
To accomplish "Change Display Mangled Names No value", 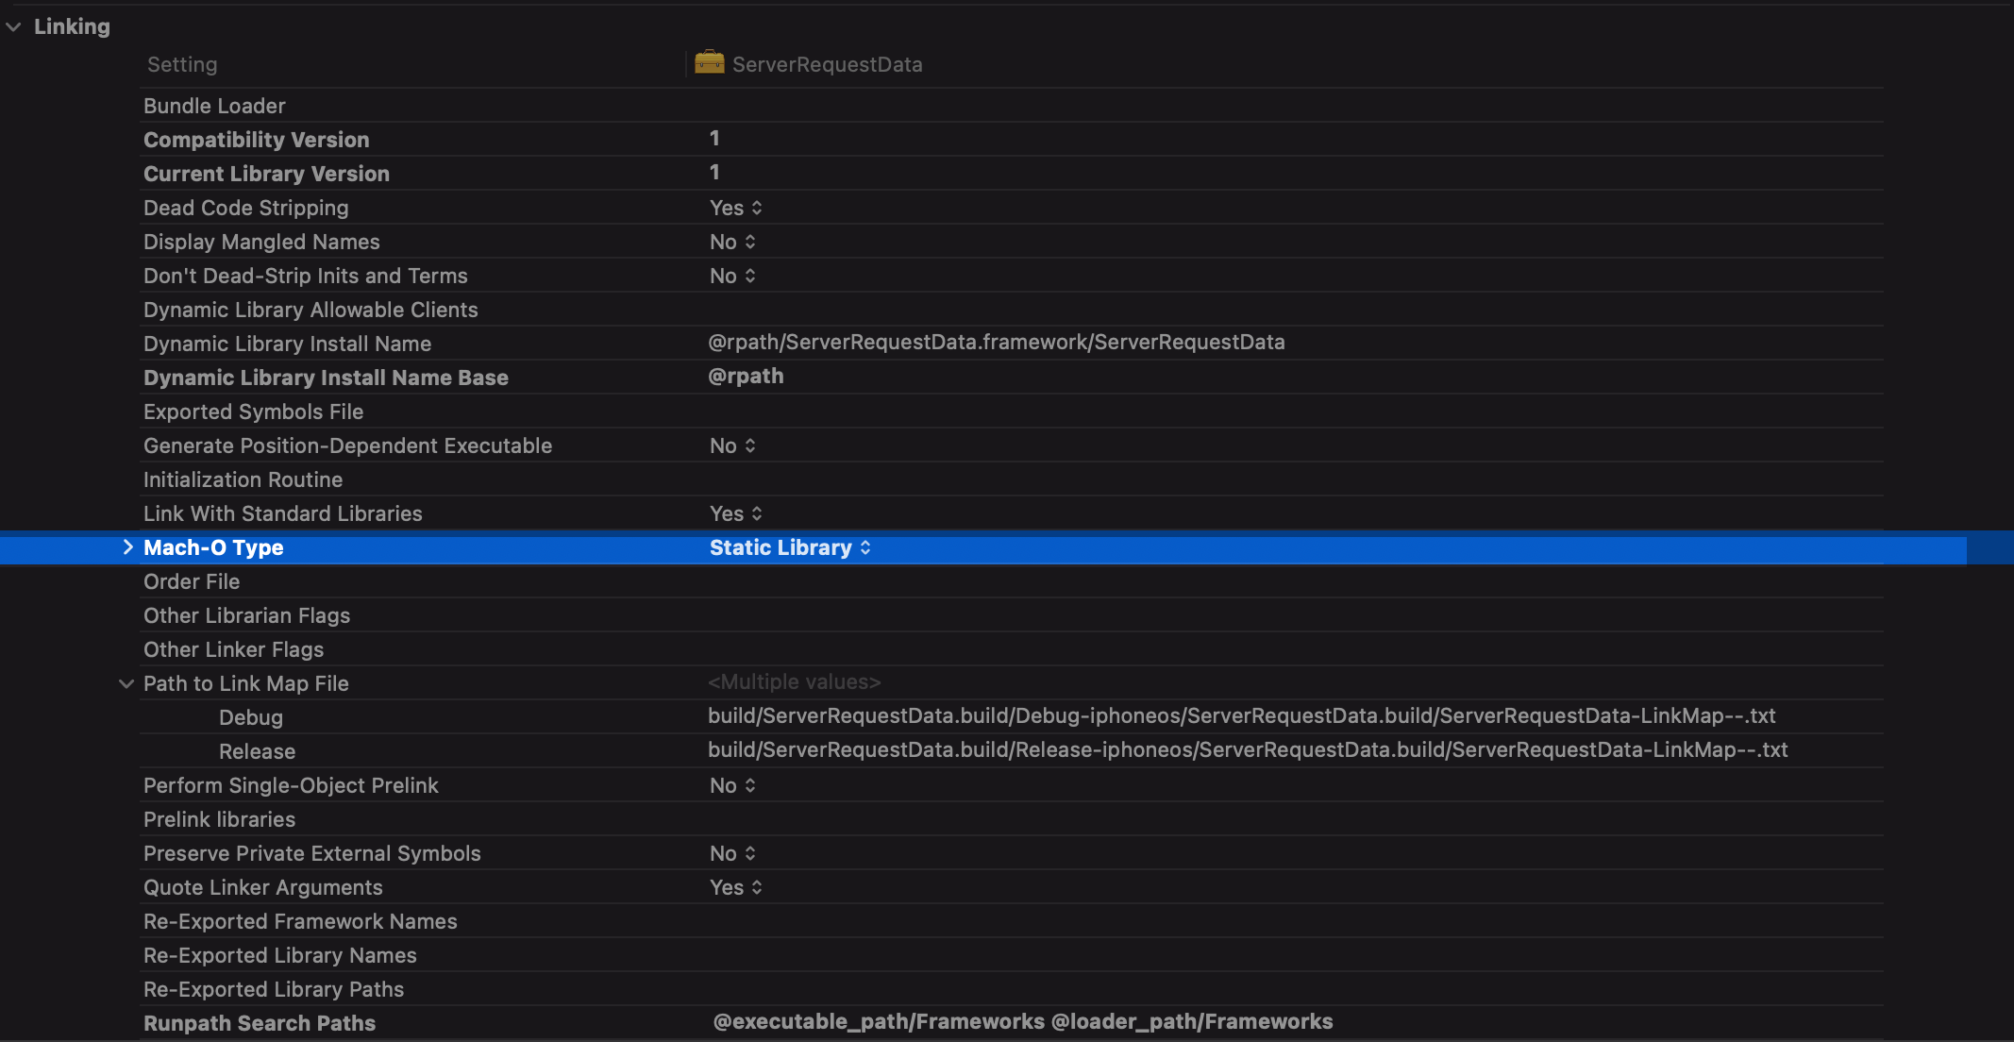I will click(732, 242).
